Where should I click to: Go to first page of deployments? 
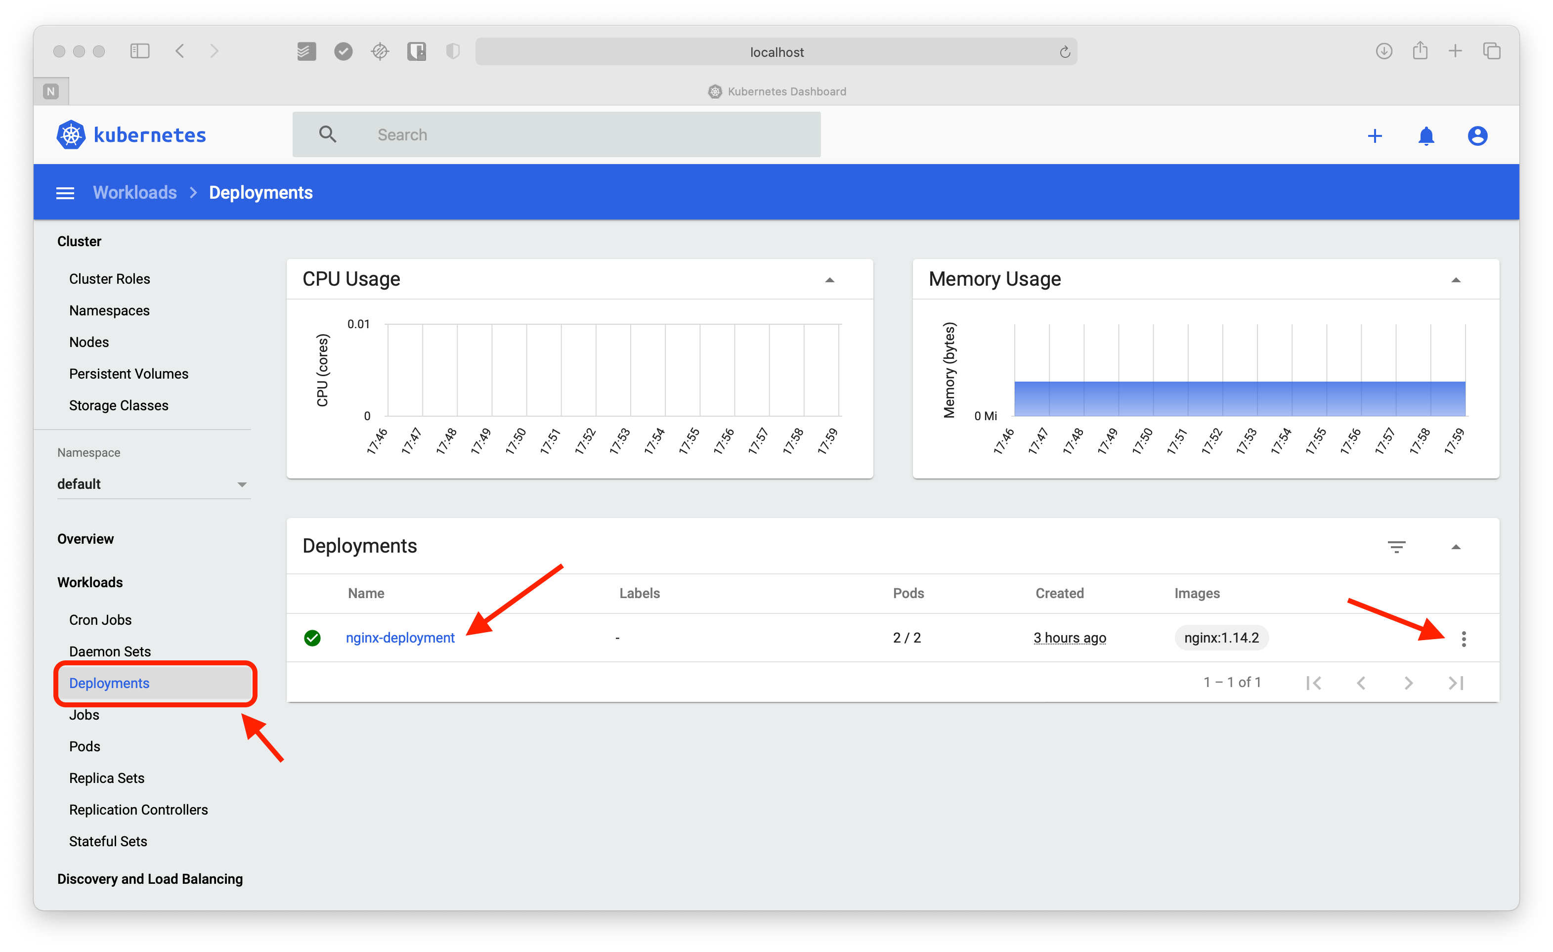point(1313,683)
